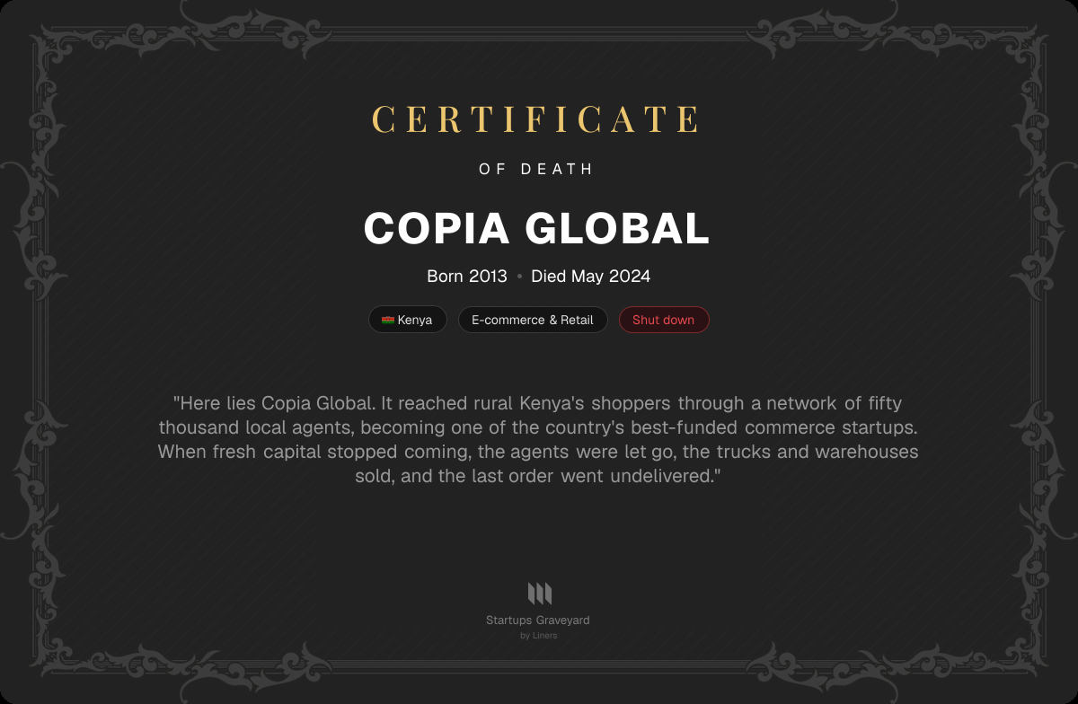This screenshot has width=1078, height=704.
Task: Click the Startups Graveyard logo icon
Action: click(x=539, y=594)
